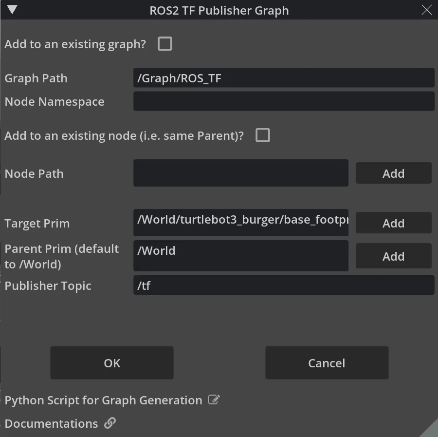Enable the Add to an existing graph checkbox
Screen dimensions: 438x437
coord(165,44)
